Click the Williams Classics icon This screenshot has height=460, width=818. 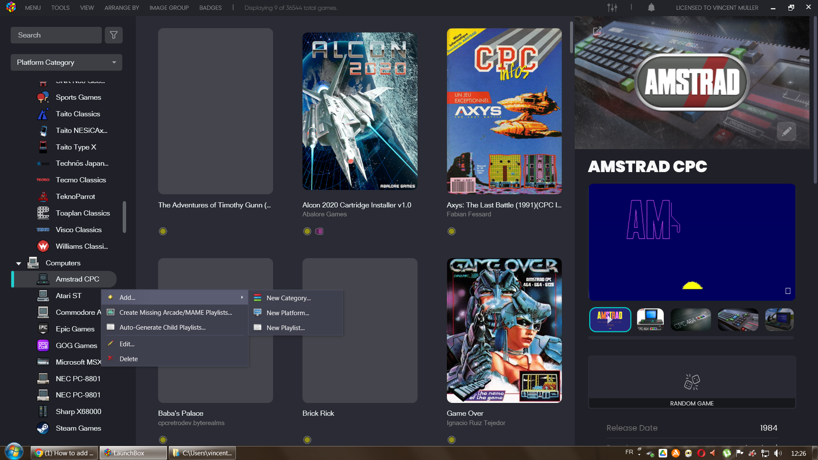click(x=43, y=247)
